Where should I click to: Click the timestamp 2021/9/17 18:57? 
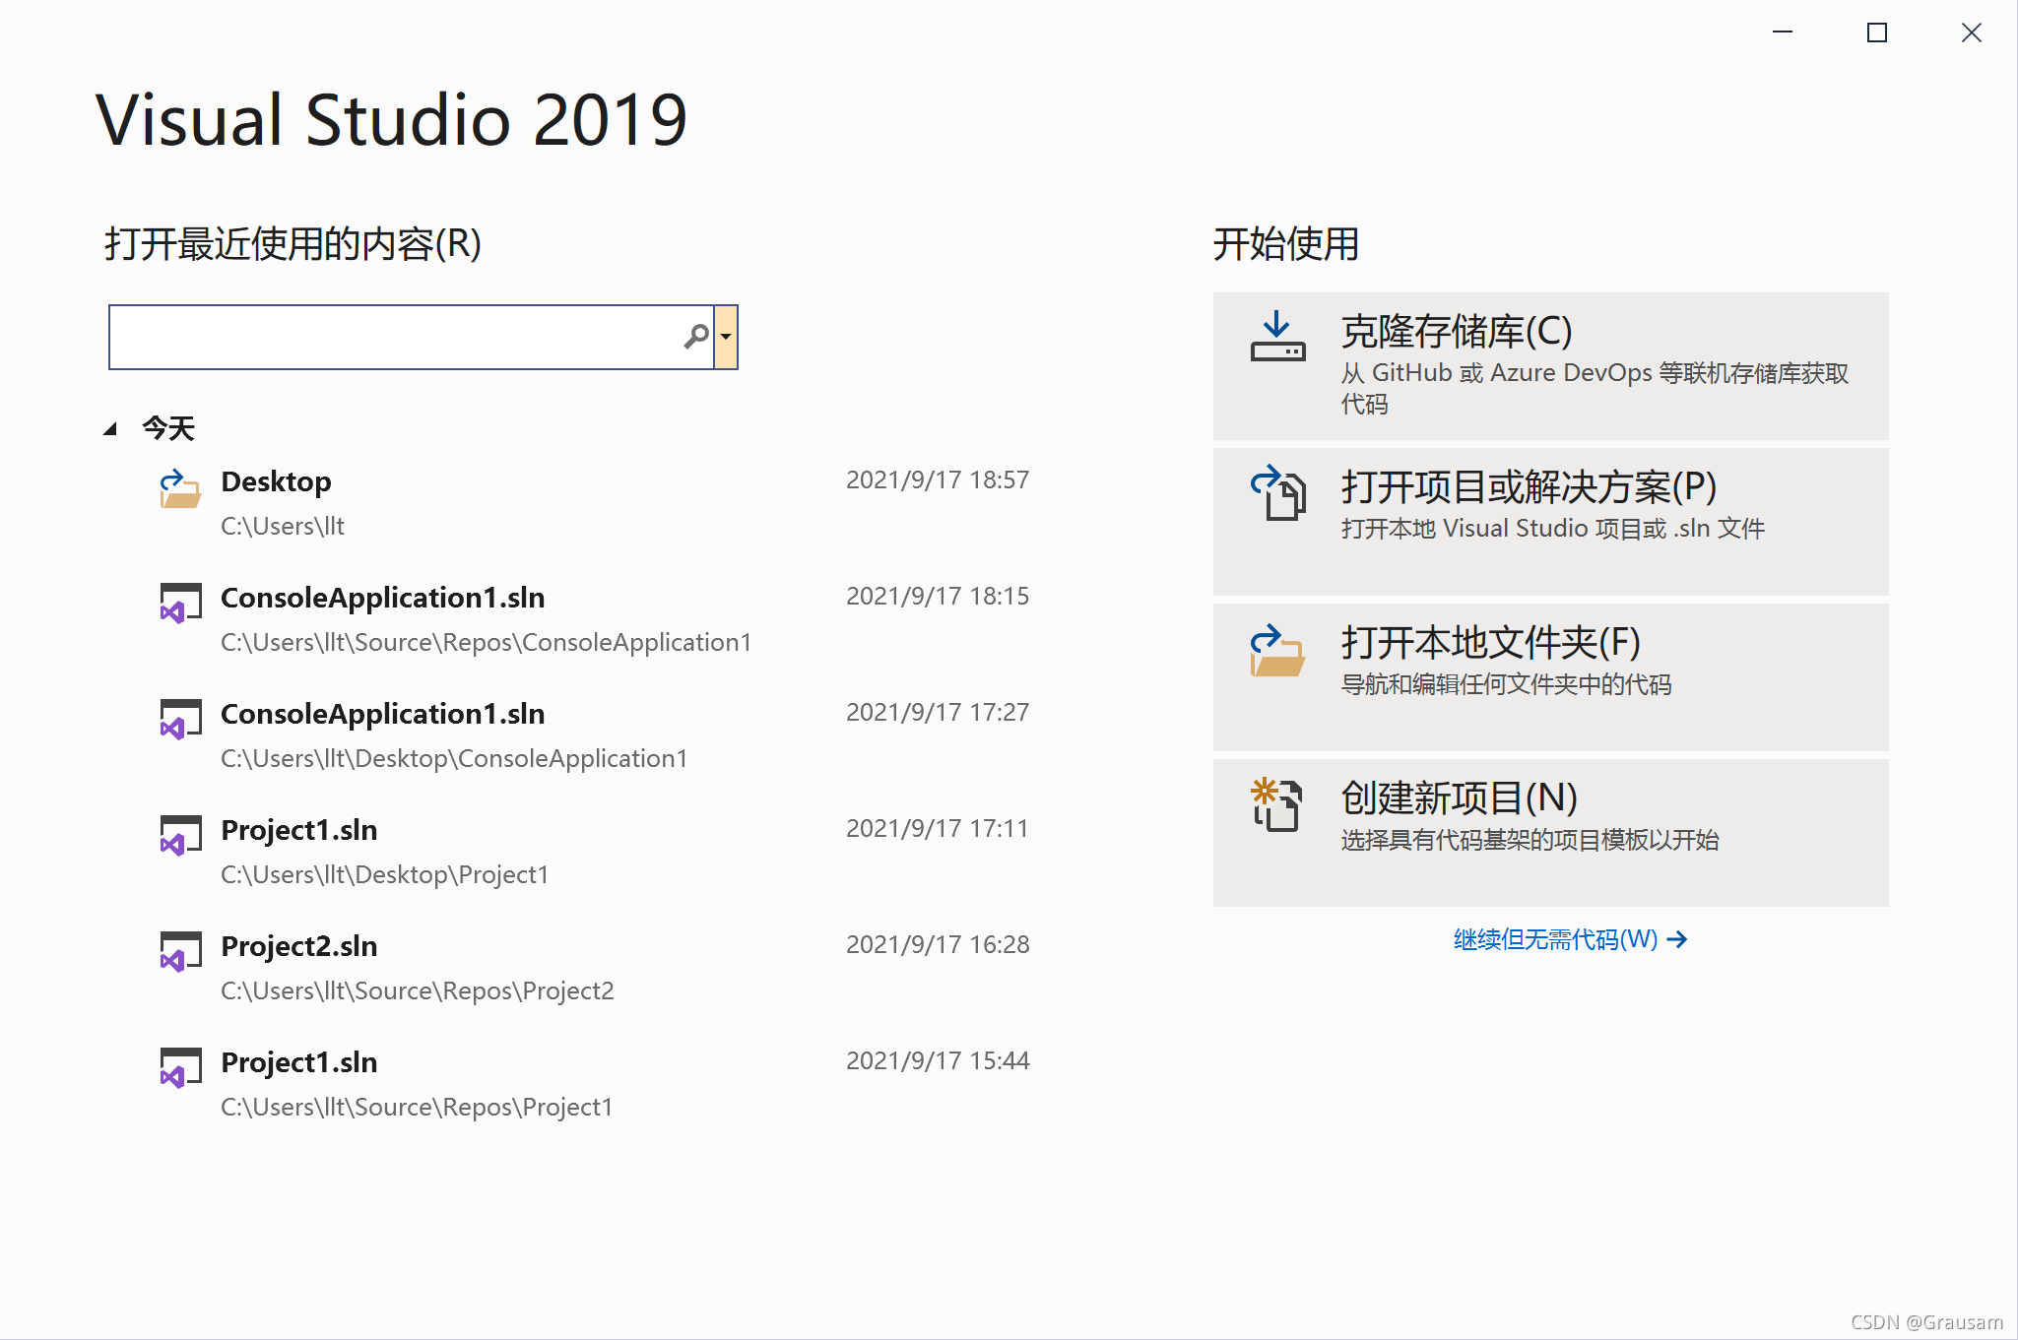[x=938, y=479]
